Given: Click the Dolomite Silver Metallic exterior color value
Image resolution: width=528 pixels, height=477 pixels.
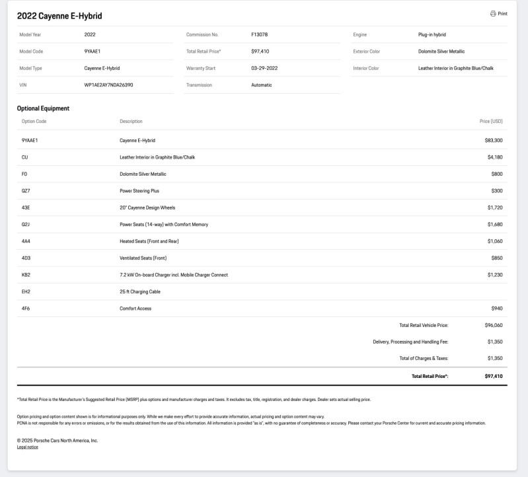Looking at the screenshot, I should (441, 52).
